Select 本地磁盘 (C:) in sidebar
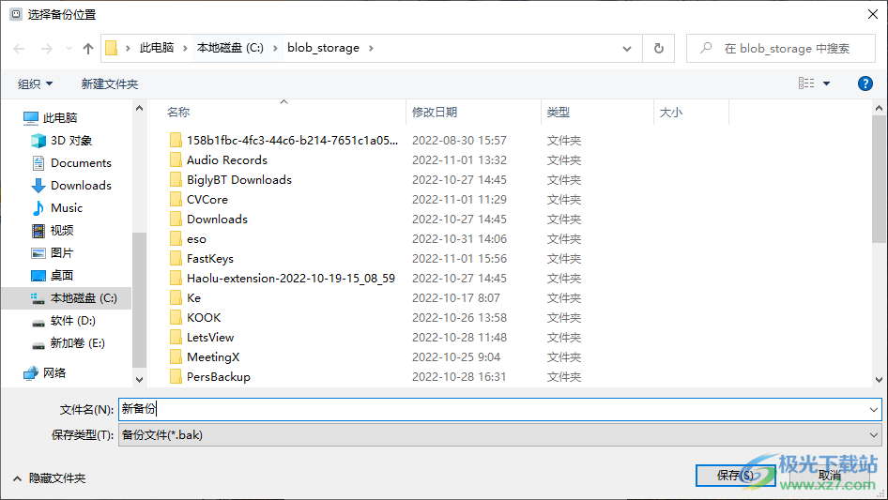The height and width of the screenshot is (500, 888). tap(67, 298)
